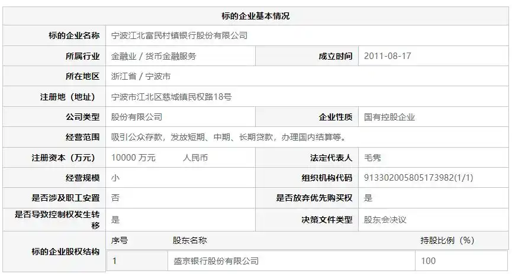Select capital amount 10000 万元
Viewport: 512px width, 274px height.
pyautogui.click(x=133, y=158)
